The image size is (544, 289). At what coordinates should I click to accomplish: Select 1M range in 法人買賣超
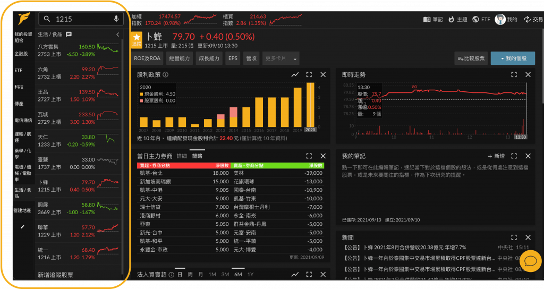pyautogui.click(x=212, y=275)
